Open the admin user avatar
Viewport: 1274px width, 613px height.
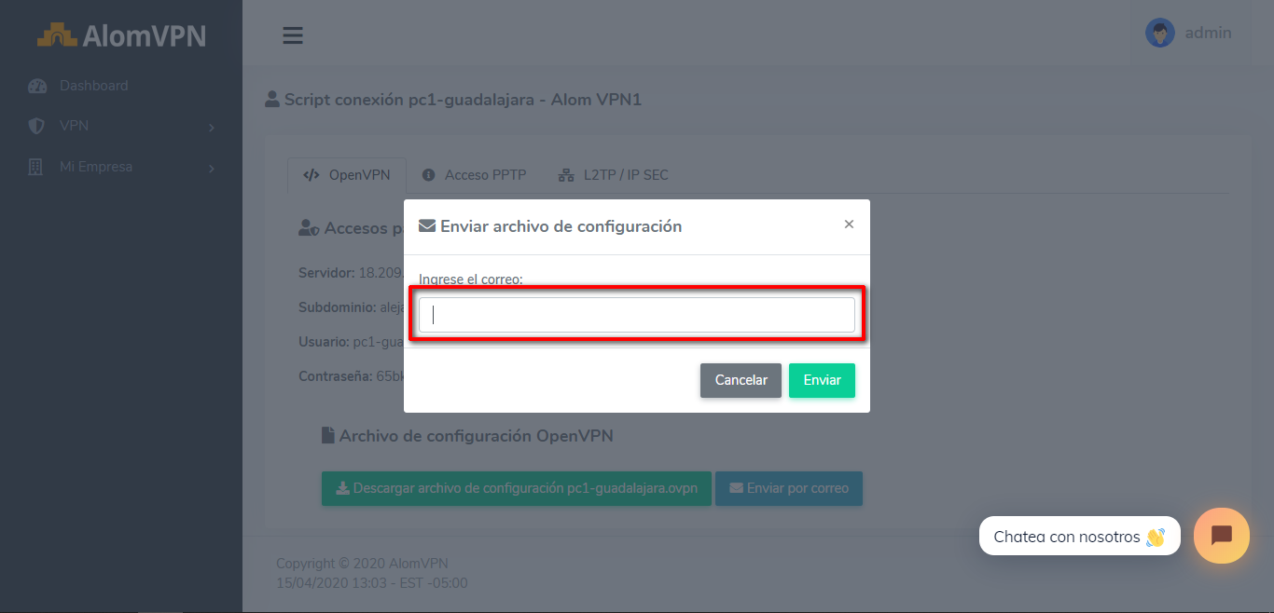[1159, 33]
